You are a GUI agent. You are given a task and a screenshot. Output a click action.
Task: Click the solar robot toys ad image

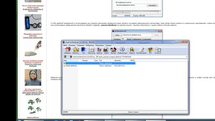pyautogui.click(x=34, y=106)
